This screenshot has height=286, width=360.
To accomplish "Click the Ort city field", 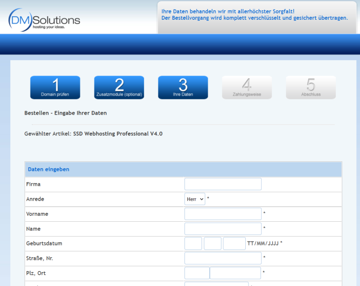I will pos(235,273).
